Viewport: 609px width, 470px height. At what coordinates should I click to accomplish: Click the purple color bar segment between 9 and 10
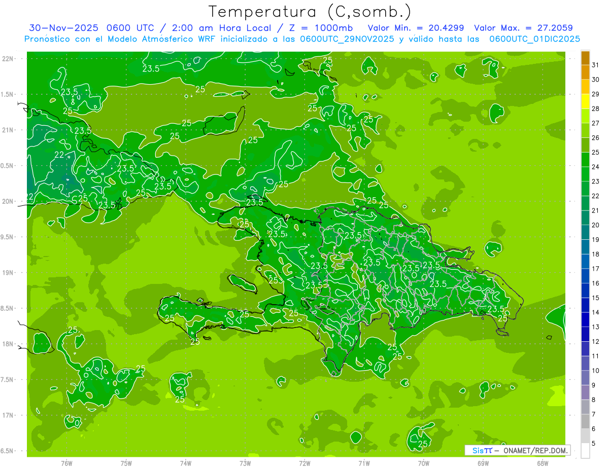coord(585,378)
